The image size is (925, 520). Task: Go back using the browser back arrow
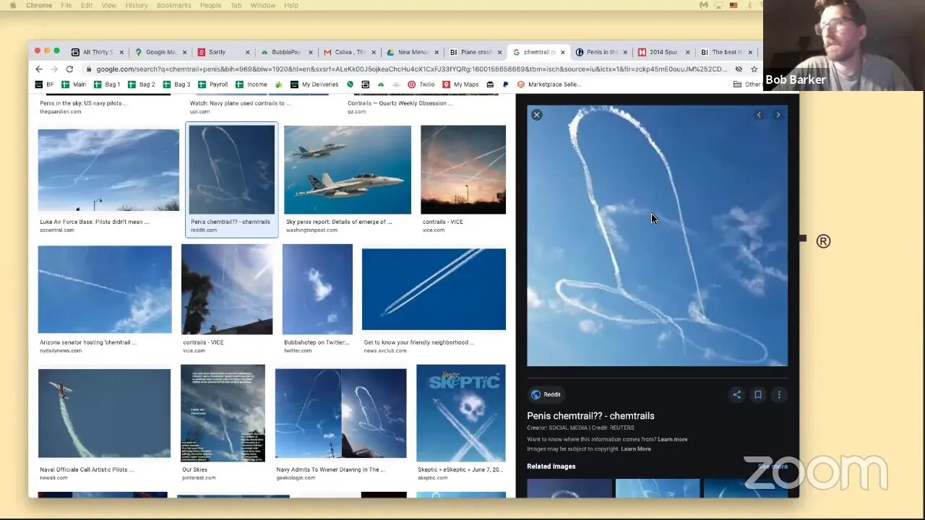coord(39,69)
